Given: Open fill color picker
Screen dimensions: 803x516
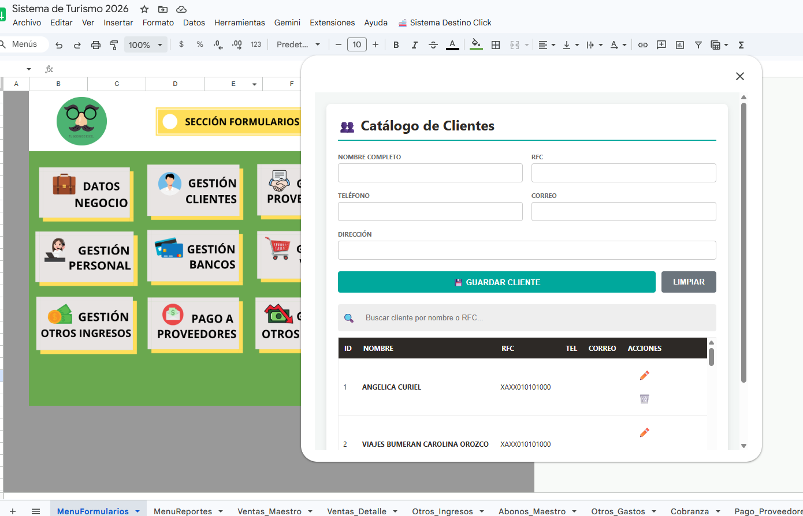Looking at the screenshot, I should 476,44.
